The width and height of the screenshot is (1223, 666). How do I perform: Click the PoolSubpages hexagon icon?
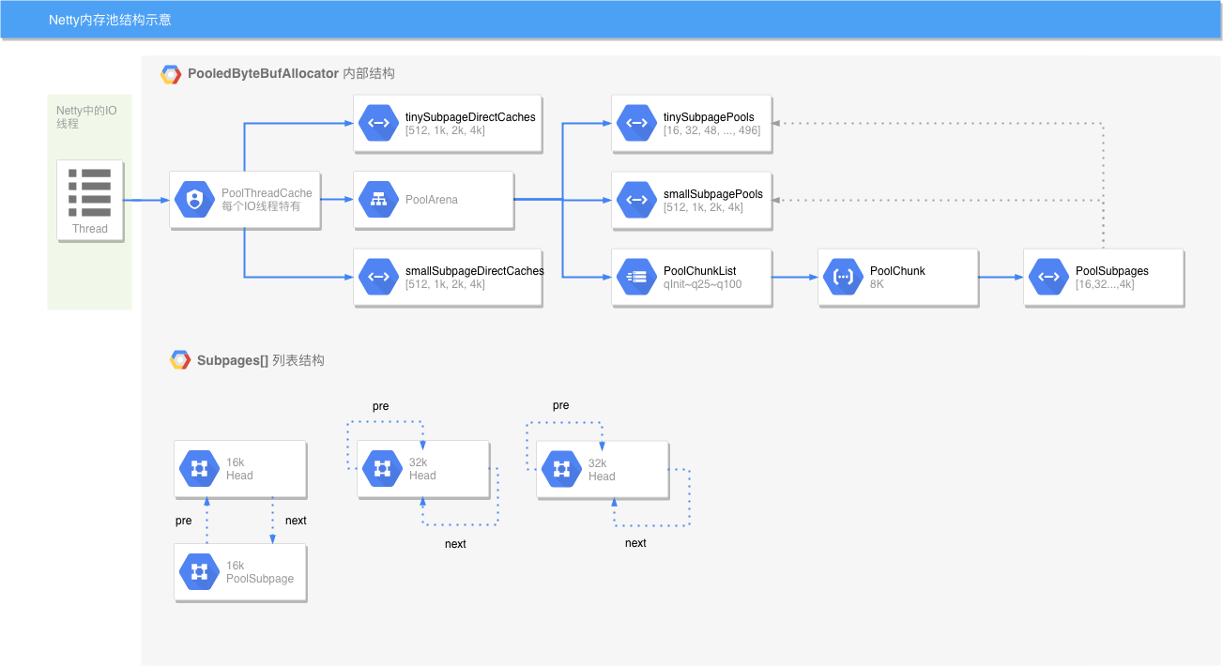tap(1048, 277)
